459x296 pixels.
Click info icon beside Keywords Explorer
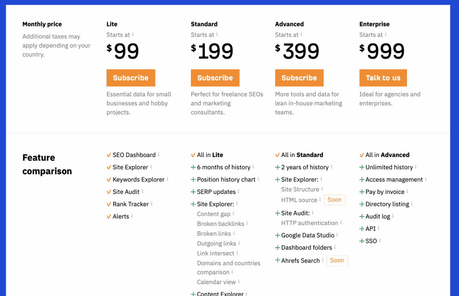168,179
